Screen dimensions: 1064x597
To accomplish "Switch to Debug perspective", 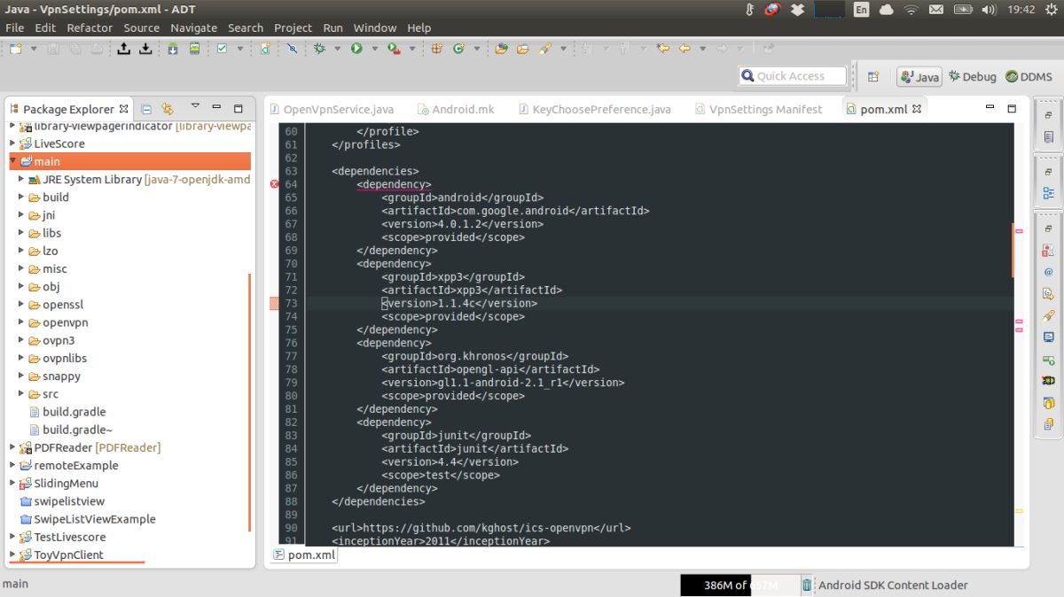I will point(972,77).
